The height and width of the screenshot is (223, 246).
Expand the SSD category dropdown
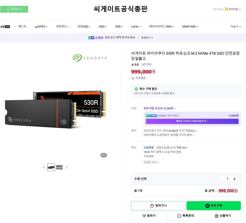coord(119,27)
